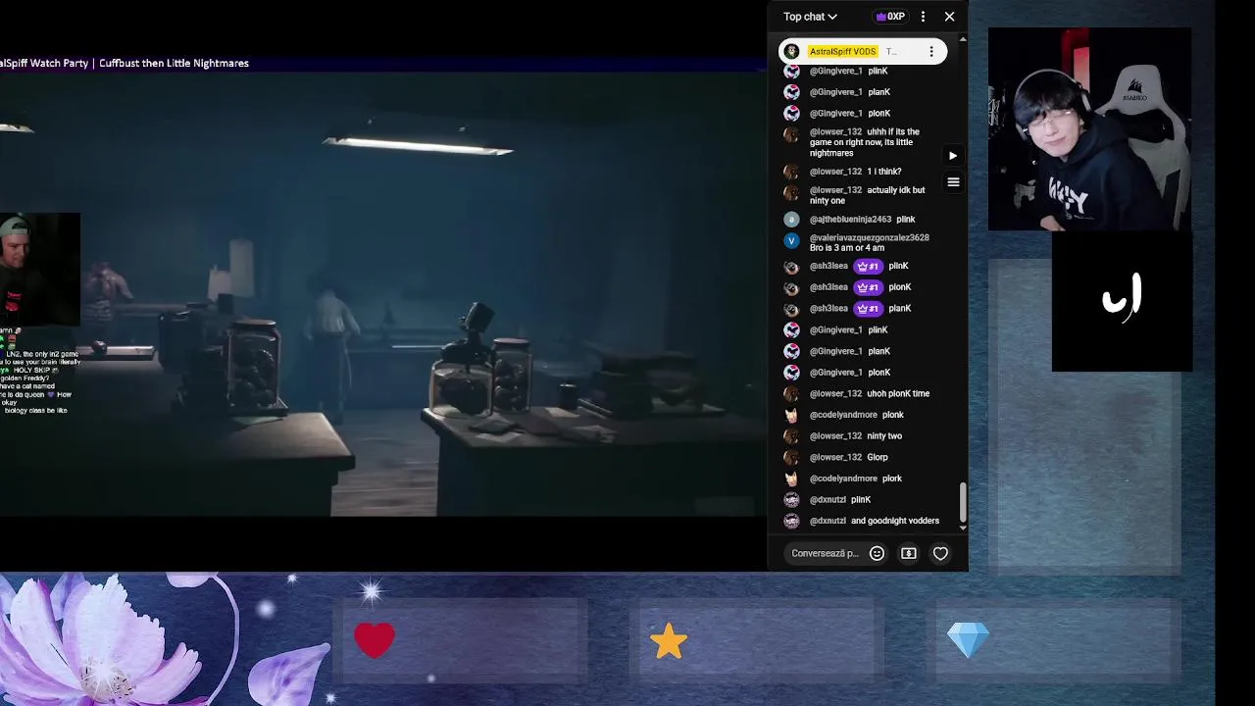
Task: Click the streamer webcam in the top right
Action: (x=1089, y=129)
